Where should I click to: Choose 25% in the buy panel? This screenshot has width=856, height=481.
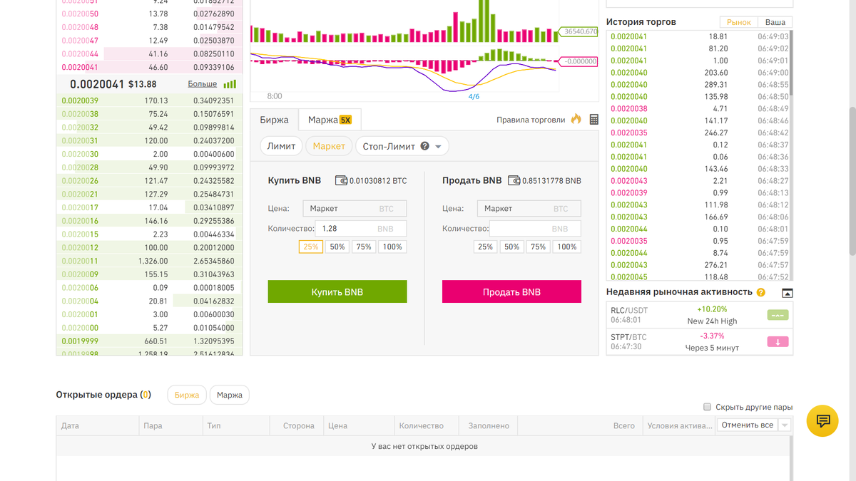311,247
